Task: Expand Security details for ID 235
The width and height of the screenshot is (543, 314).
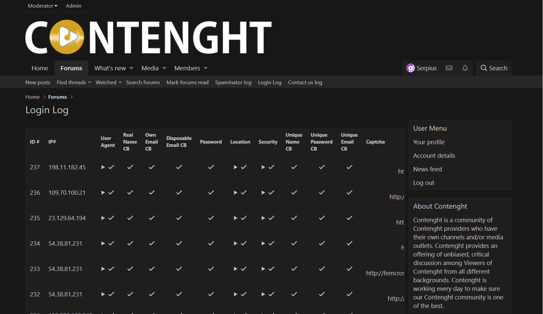Action: [x=263, y=218]
